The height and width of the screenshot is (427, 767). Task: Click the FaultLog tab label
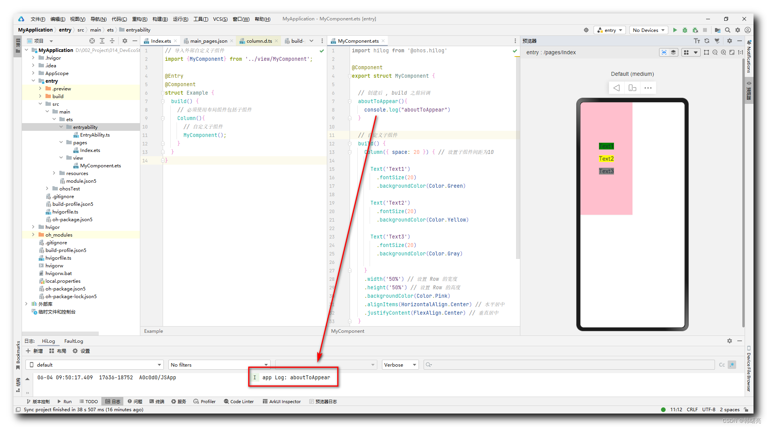tap(74, 342)
